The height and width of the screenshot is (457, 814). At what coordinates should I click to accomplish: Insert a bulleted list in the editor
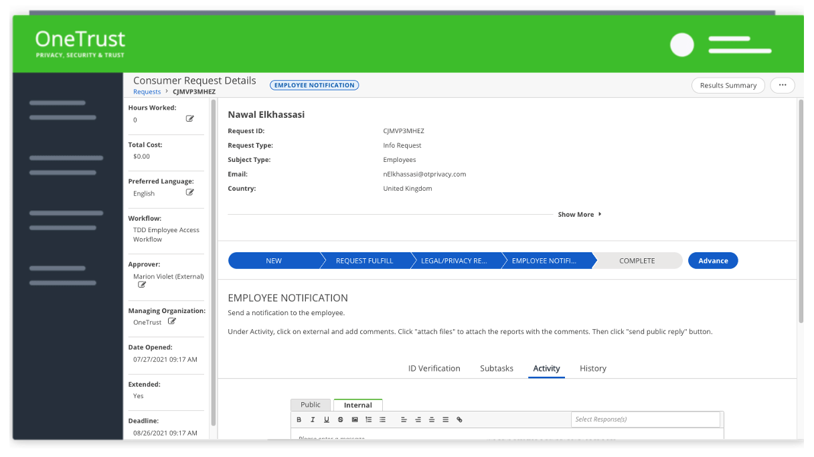pos(382,420)
